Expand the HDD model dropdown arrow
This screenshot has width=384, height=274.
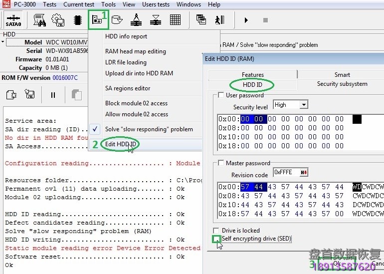pyautogui.click(x=2, y=42)
